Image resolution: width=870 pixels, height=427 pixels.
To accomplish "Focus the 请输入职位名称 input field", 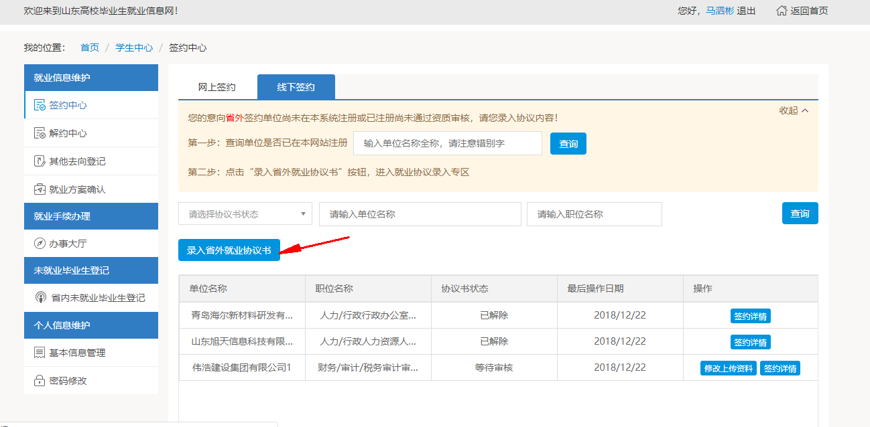I will click(x=594, y=214).
